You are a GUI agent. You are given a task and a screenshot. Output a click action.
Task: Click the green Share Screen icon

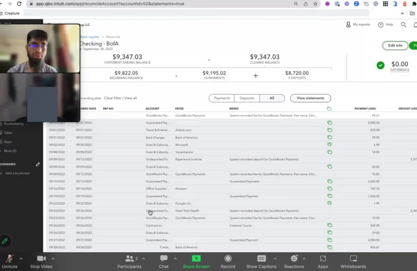tap(196, 258)
